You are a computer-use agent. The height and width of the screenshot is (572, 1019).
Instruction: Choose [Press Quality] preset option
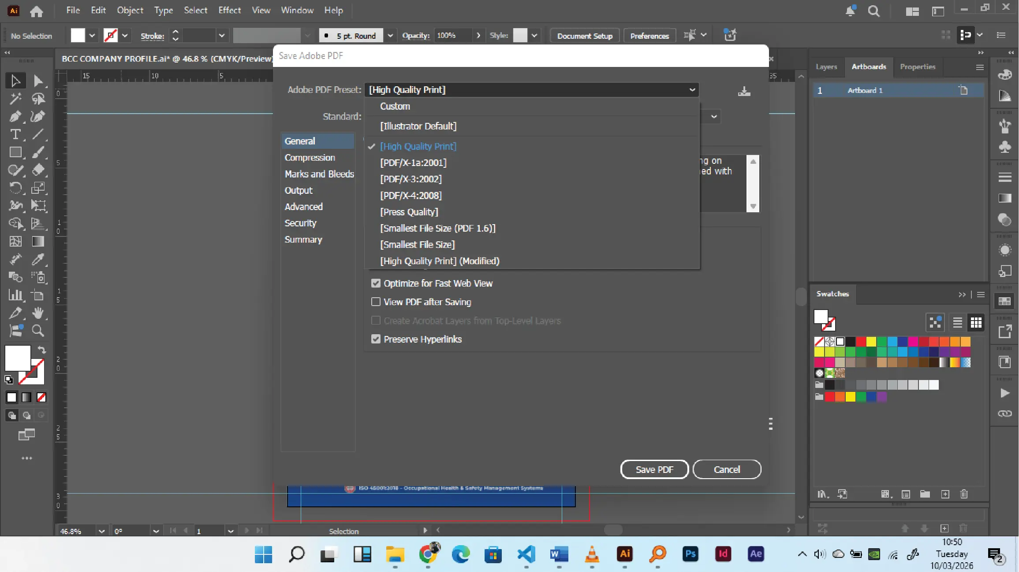point(409,212)
